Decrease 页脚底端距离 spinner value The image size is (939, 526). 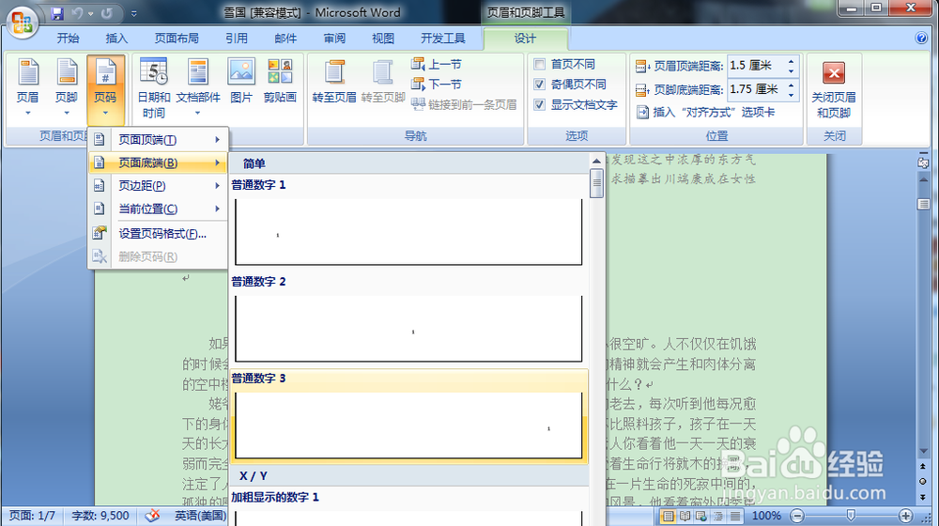[x=791, y=94]
